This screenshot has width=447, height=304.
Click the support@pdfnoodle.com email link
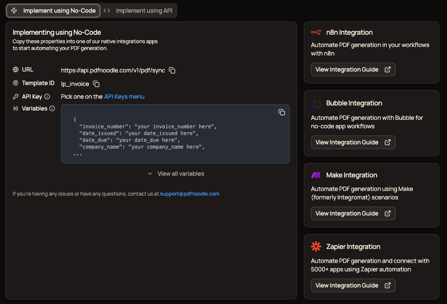189,193
